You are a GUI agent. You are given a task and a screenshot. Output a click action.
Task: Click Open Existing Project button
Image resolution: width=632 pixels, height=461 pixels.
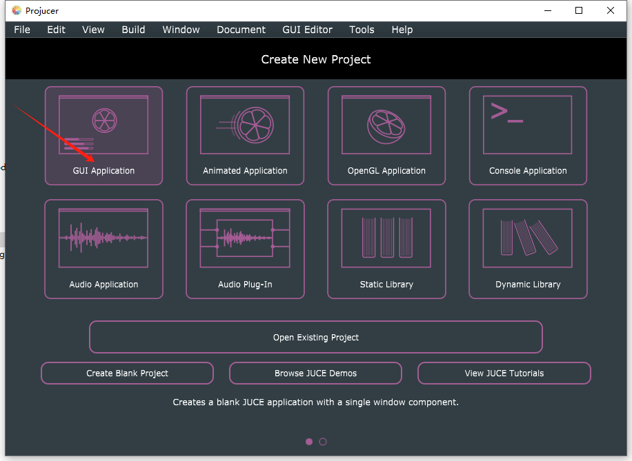(316, 338)
